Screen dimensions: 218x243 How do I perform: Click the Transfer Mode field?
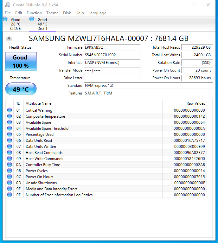click(112, 70)
